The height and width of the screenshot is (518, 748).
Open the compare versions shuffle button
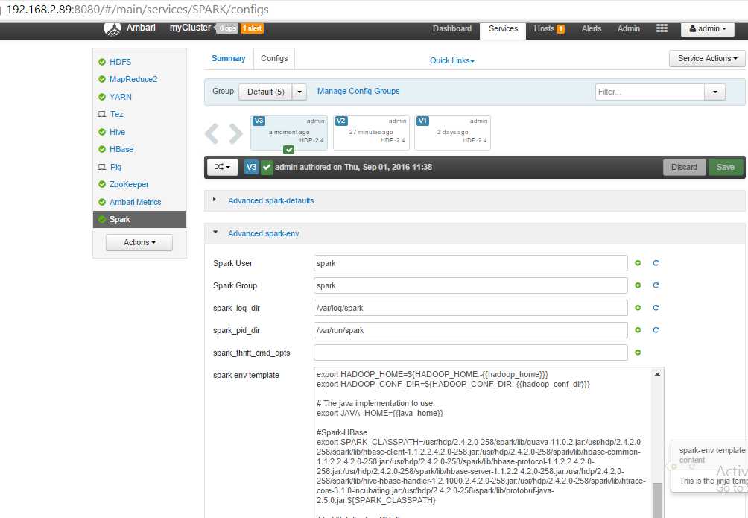222,167
